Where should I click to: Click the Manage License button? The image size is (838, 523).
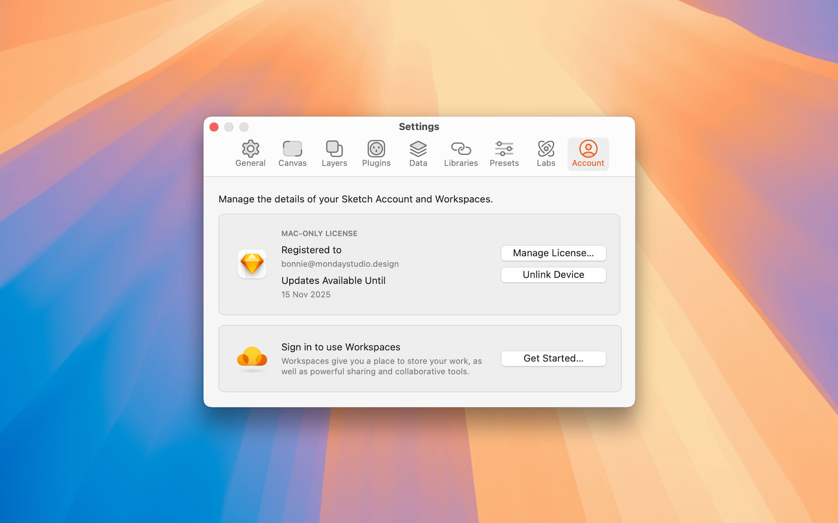553,253
